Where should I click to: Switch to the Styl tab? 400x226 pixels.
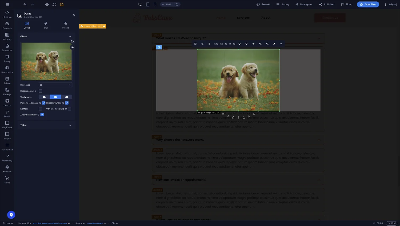(46, 25)
